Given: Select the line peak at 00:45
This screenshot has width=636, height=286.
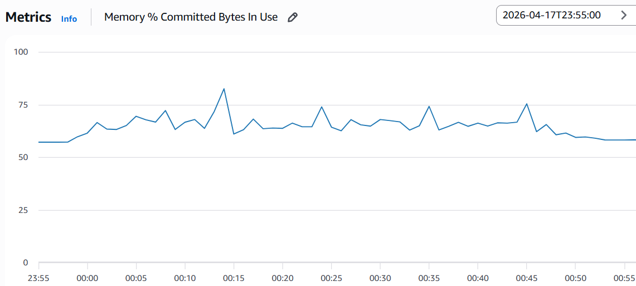Looking at the screenshot, I should coord(527,104).
